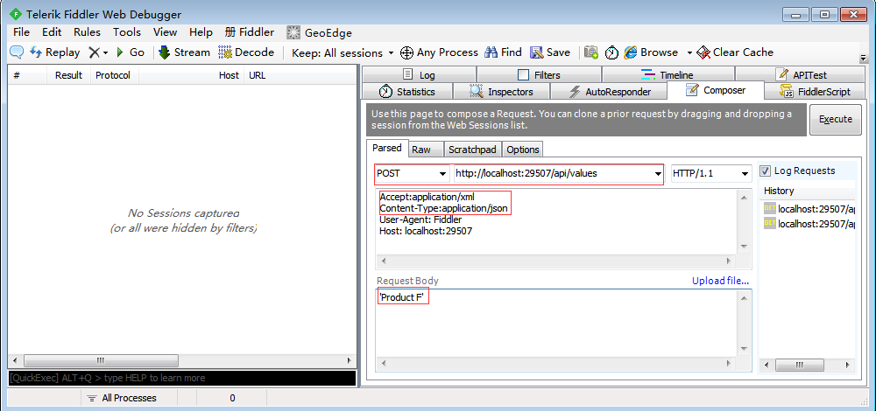
Task: Switch to the Statistics tab
Action: pyautogui.click(x=406, y=92)
